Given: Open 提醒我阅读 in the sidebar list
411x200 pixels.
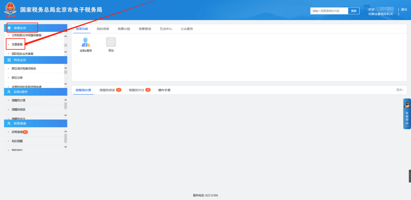Looking at the screenshot, I should coord(18,110).
